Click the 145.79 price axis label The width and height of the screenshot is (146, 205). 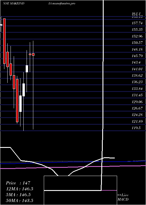click(x=137, y=56)
